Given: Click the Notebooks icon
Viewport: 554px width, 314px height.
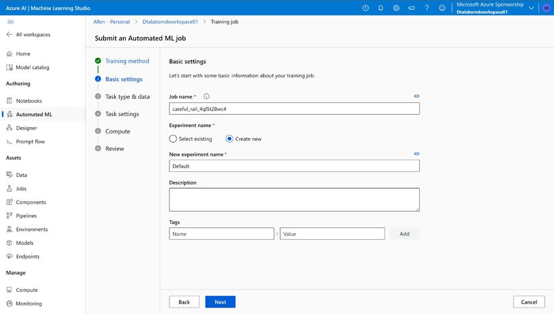Looking at the screenshot, I should [10, 101].
